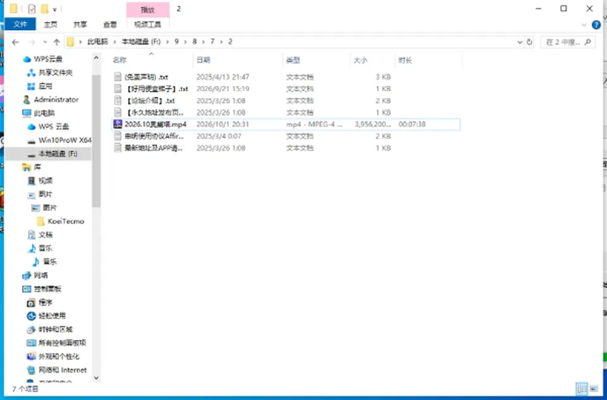Go up one folder level arrow

(56, 42)
